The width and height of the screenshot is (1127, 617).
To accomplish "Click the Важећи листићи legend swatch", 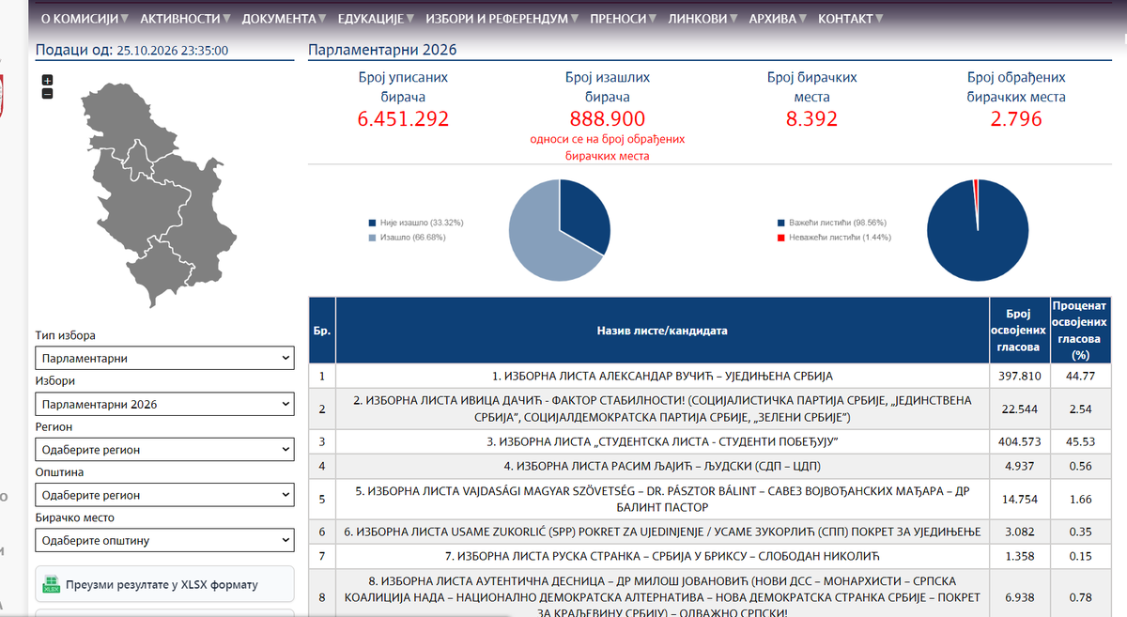I will (x=780, y=223).
